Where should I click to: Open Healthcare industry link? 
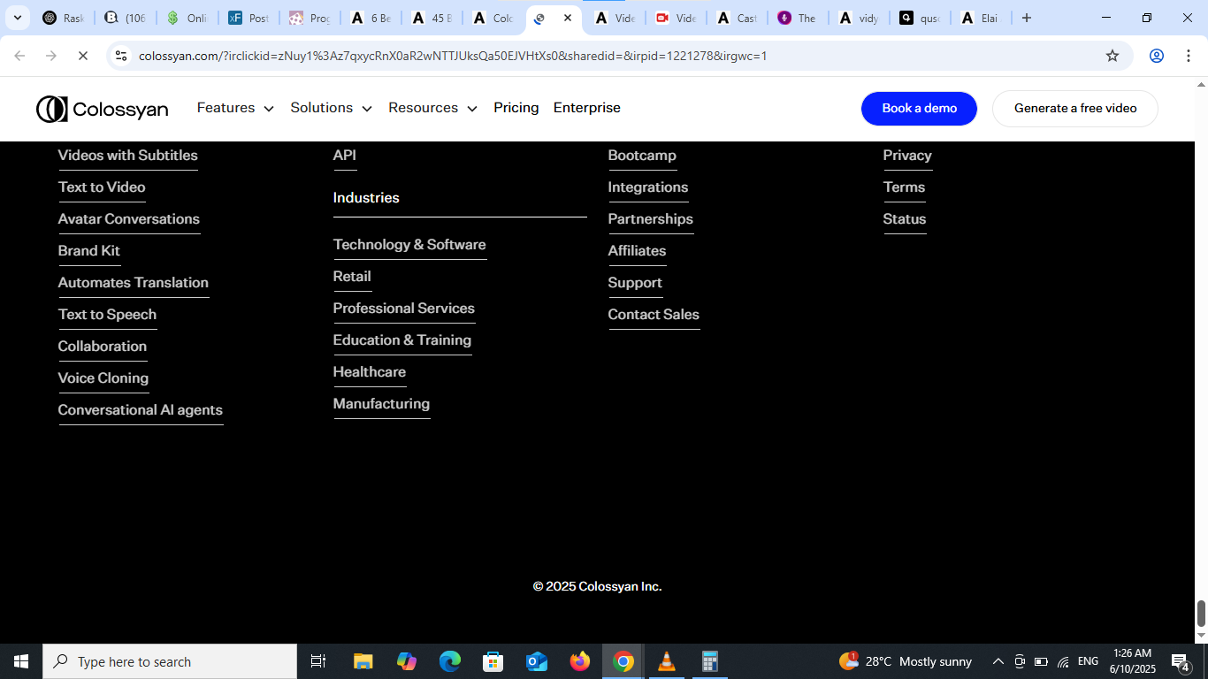(370, 372)
